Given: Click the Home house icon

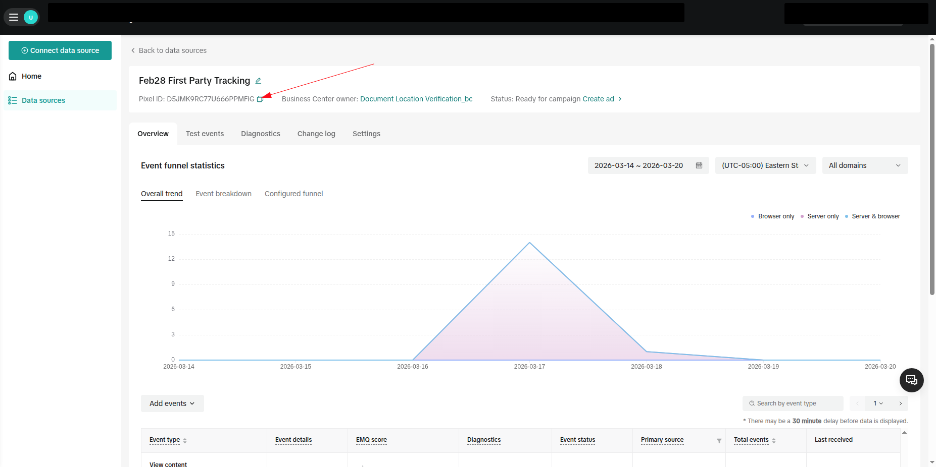Looking at the screenshot, I should (x=13, y=76).
